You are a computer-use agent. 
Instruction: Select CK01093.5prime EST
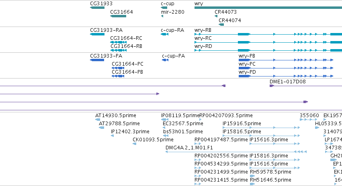click(x=134, y=144)
